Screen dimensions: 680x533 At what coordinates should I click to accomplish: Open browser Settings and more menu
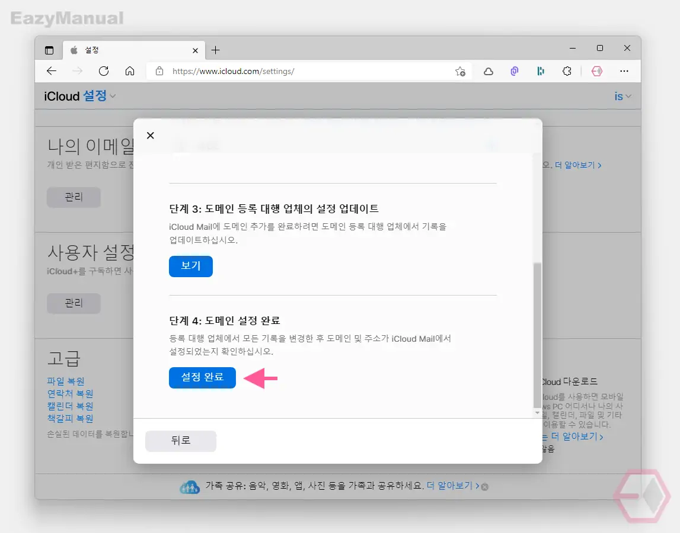624,71
